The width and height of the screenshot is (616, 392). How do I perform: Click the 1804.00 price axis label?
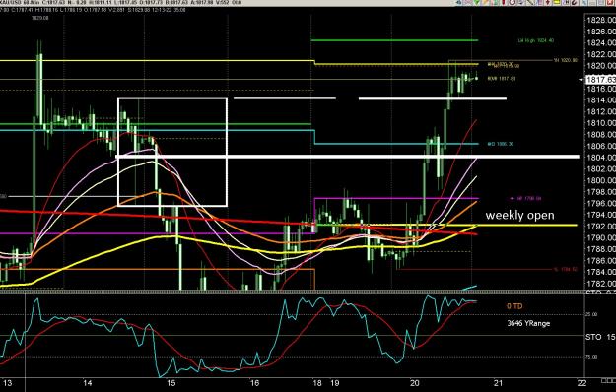click(600, 158)
